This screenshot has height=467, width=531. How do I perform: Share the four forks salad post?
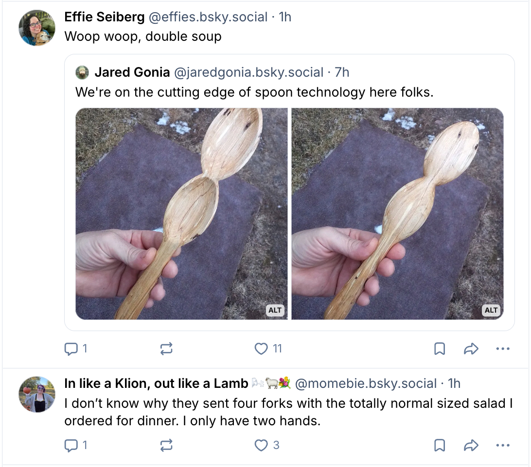point(471,445)
